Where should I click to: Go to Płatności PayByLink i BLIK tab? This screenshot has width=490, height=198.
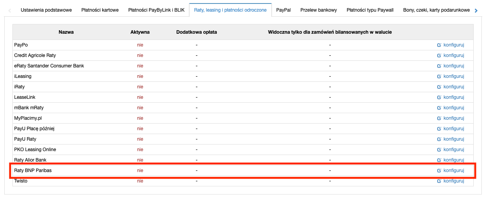point(156,10)
